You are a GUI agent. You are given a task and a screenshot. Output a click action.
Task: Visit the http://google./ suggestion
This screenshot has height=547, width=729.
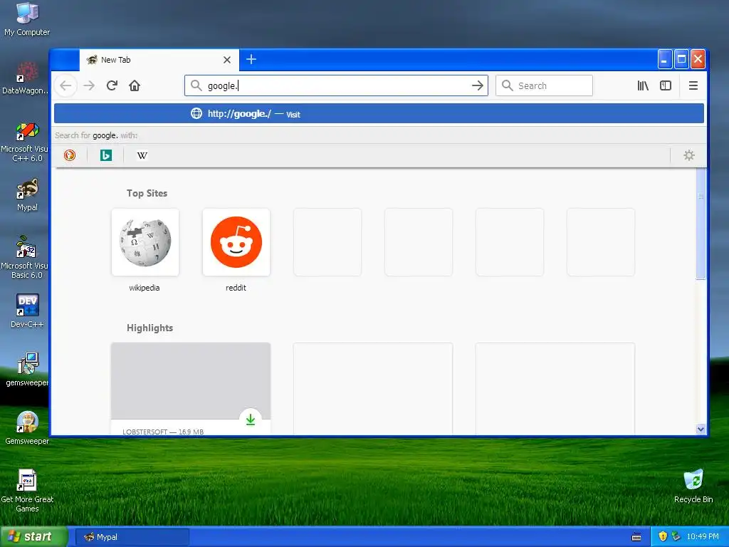click(379, 113)
